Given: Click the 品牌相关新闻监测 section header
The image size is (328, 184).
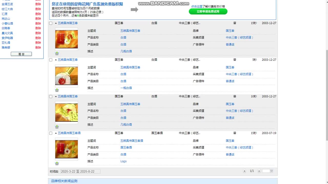Looking at the screenshot, I should 64,181.
